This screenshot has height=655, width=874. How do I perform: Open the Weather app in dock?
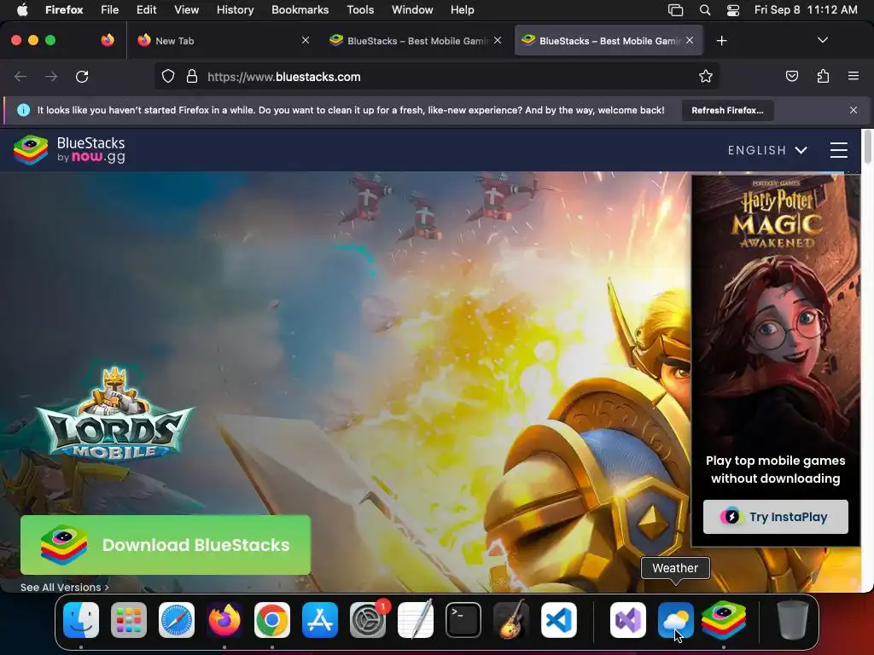click(676, 620)
